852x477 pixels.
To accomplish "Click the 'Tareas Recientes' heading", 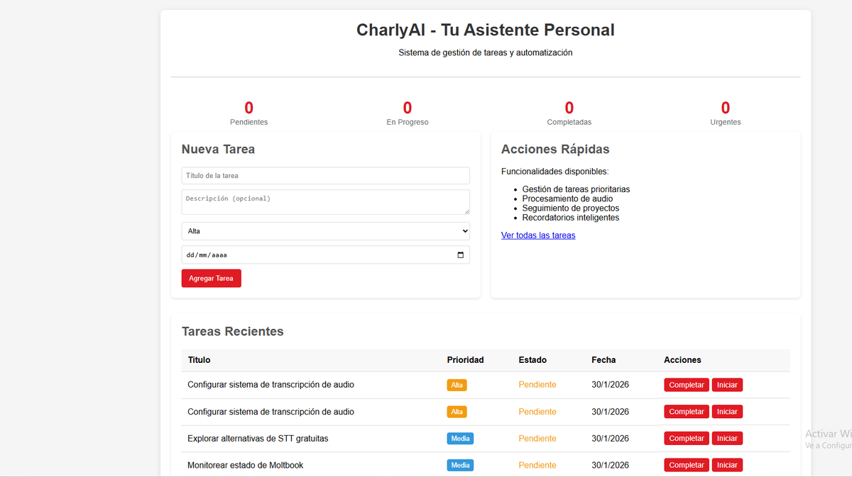I will tap(232, 331).
